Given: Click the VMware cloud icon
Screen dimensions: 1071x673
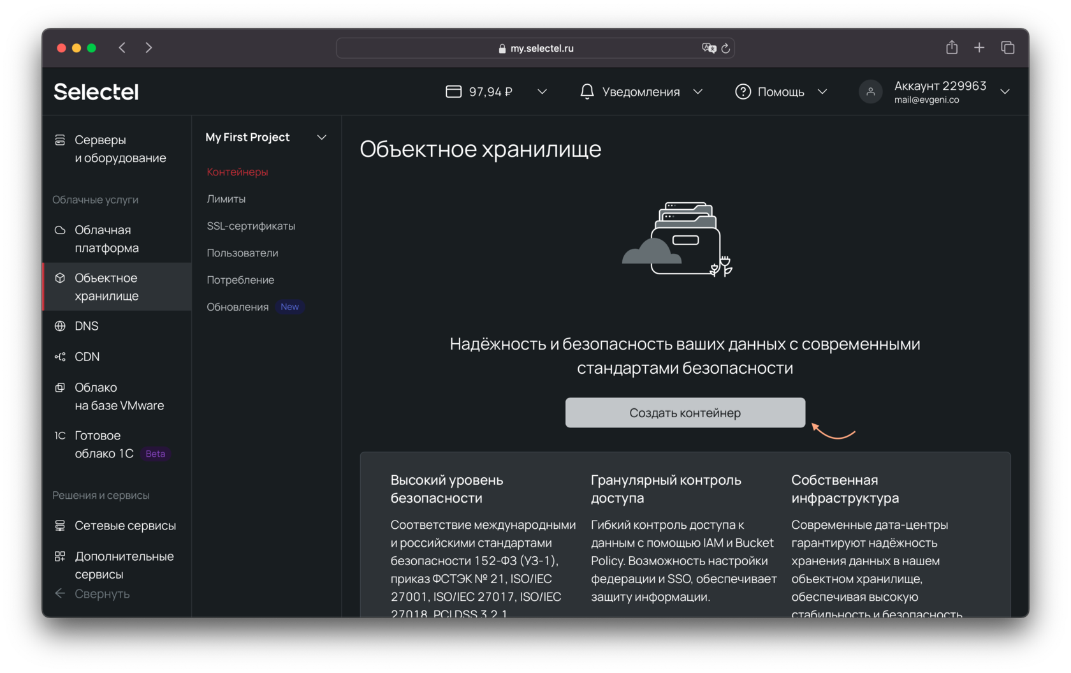Looking at the screenshot, I should [60, 387].
